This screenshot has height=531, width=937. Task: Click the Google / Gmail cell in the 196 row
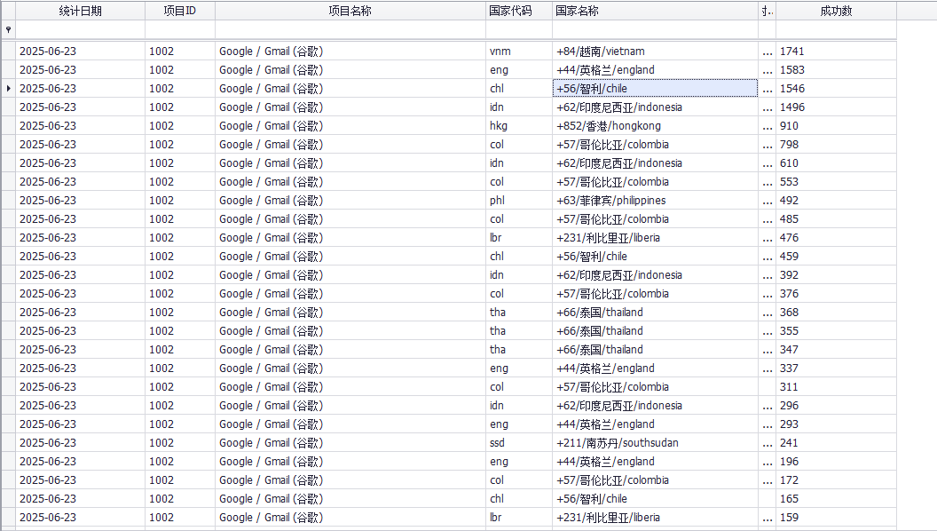coord(350,462)
